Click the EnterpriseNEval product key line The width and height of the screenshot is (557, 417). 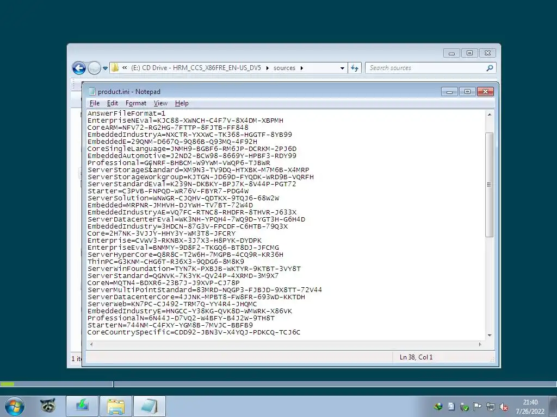coord(185,121)
